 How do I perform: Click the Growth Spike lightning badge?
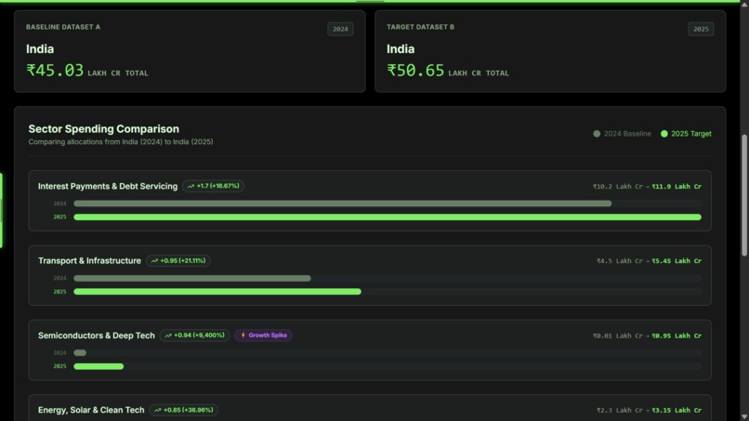click(263, 335)
